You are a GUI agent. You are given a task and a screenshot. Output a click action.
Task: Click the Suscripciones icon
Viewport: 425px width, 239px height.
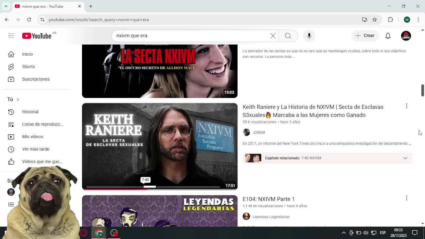coord(11,79)
